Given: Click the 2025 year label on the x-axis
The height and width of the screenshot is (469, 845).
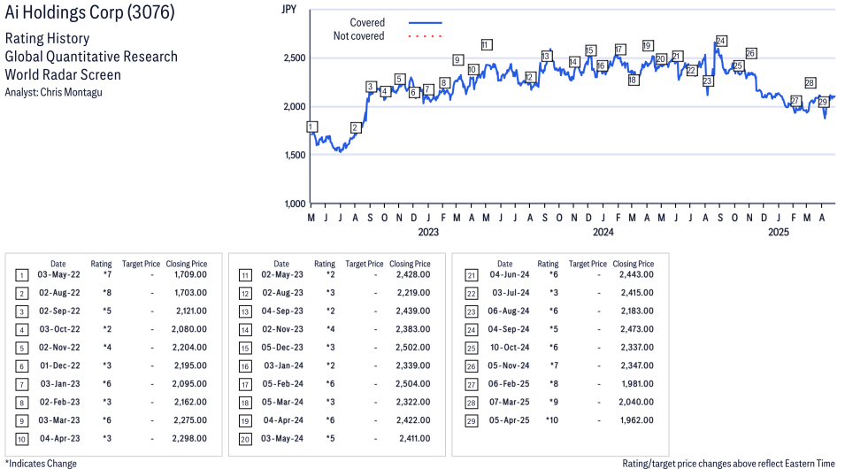Looking at the screenshot, I should 778,232.
